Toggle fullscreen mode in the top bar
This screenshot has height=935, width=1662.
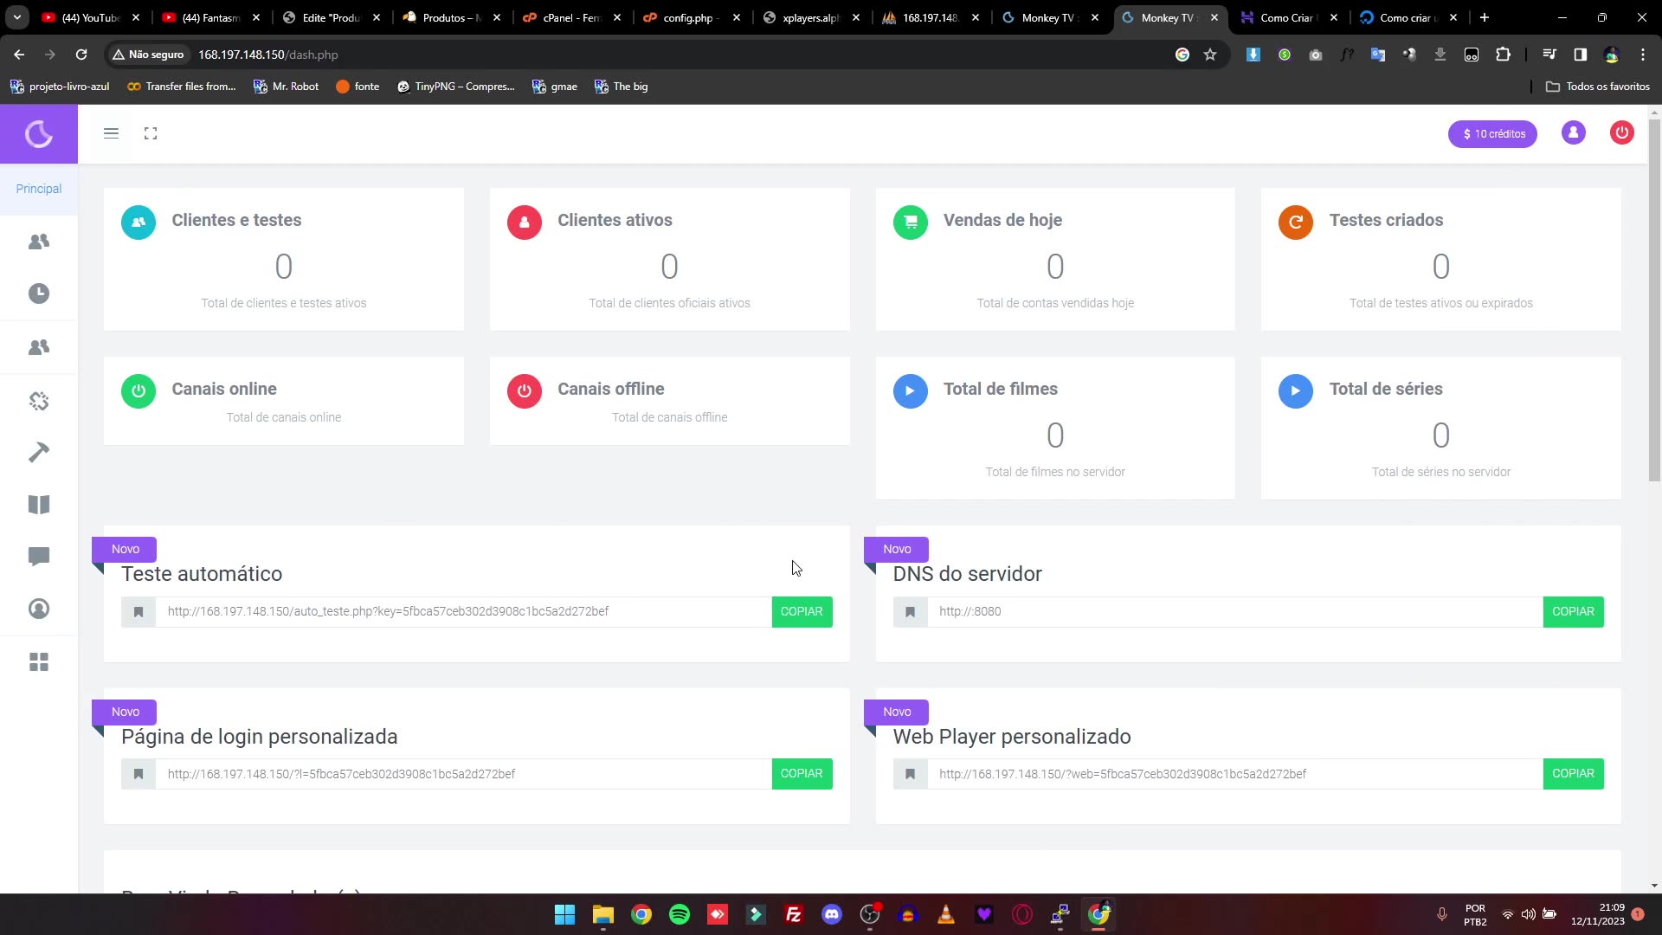[151, 133]
